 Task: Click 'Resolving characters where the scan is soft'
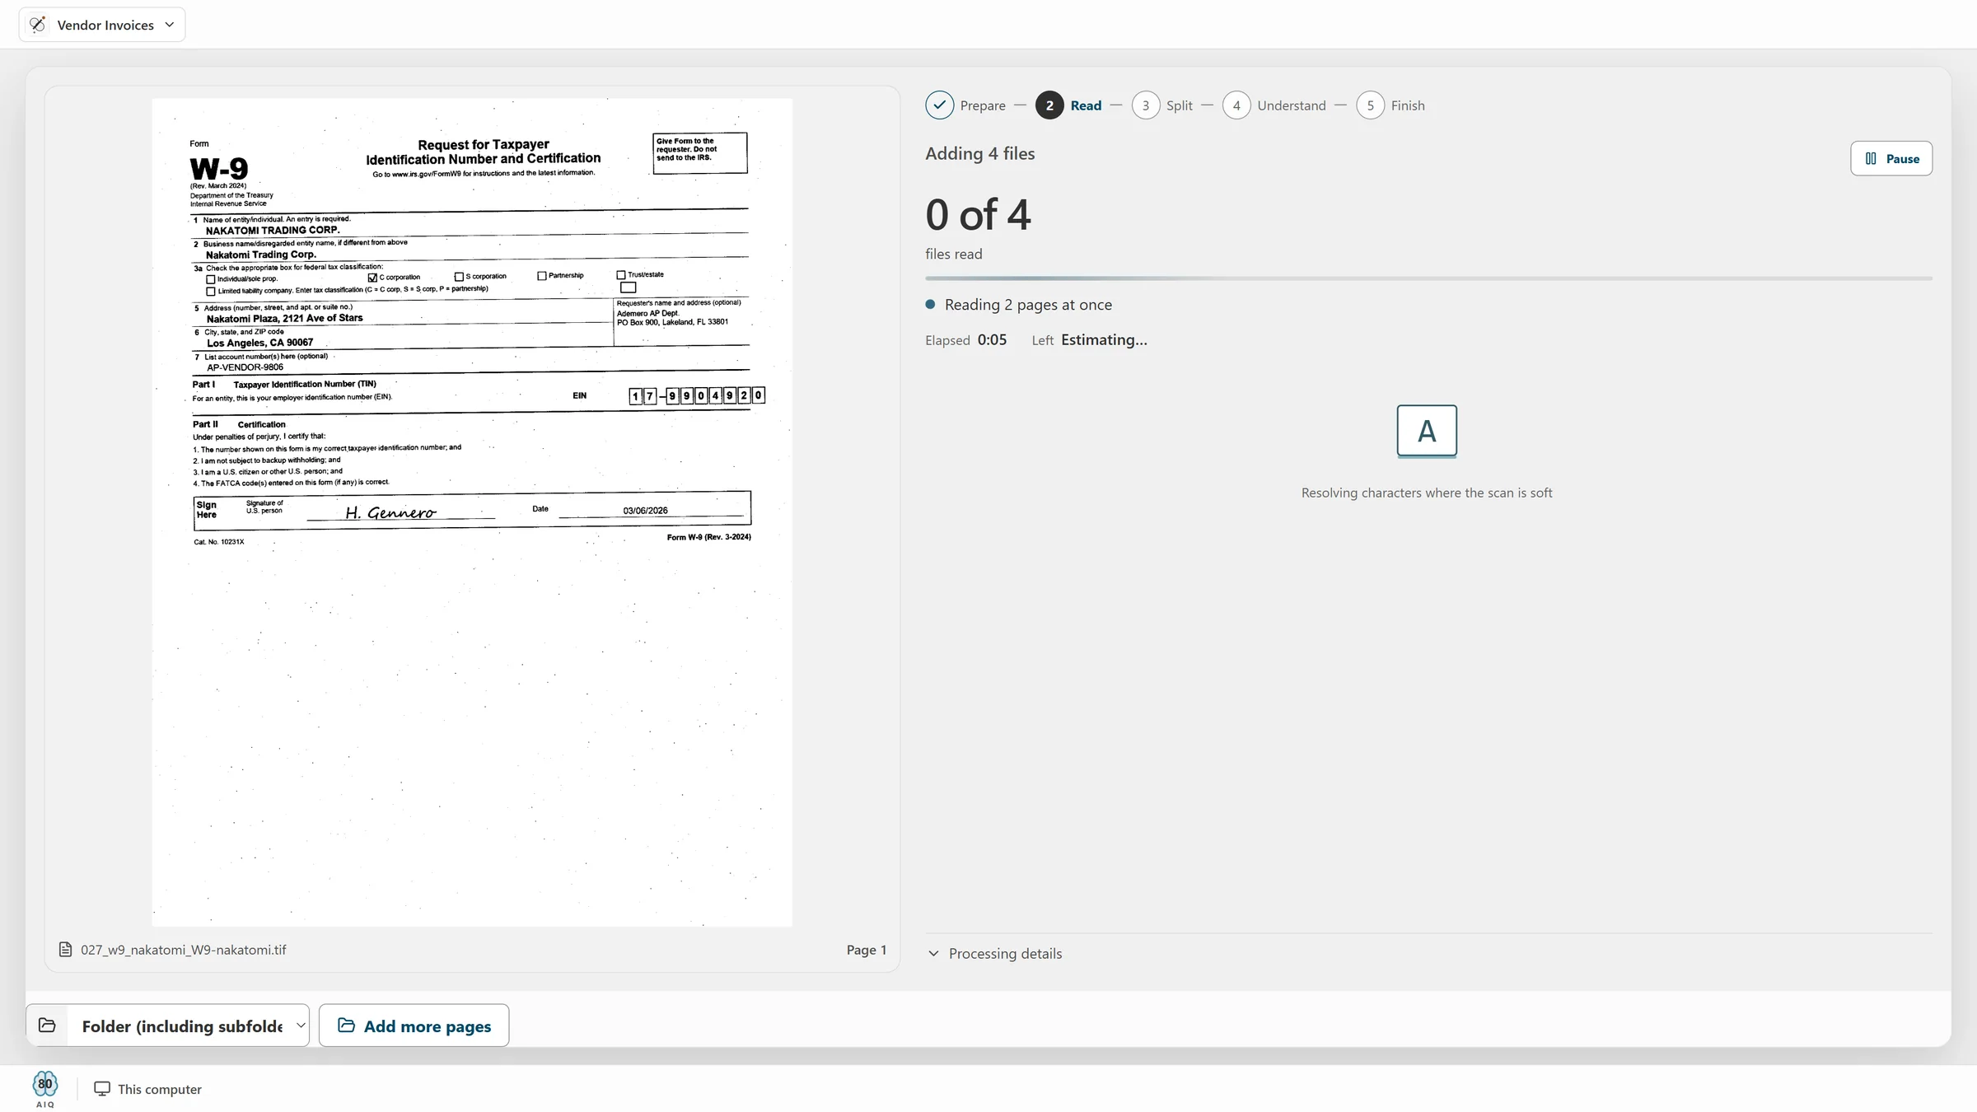[1427, 493]
